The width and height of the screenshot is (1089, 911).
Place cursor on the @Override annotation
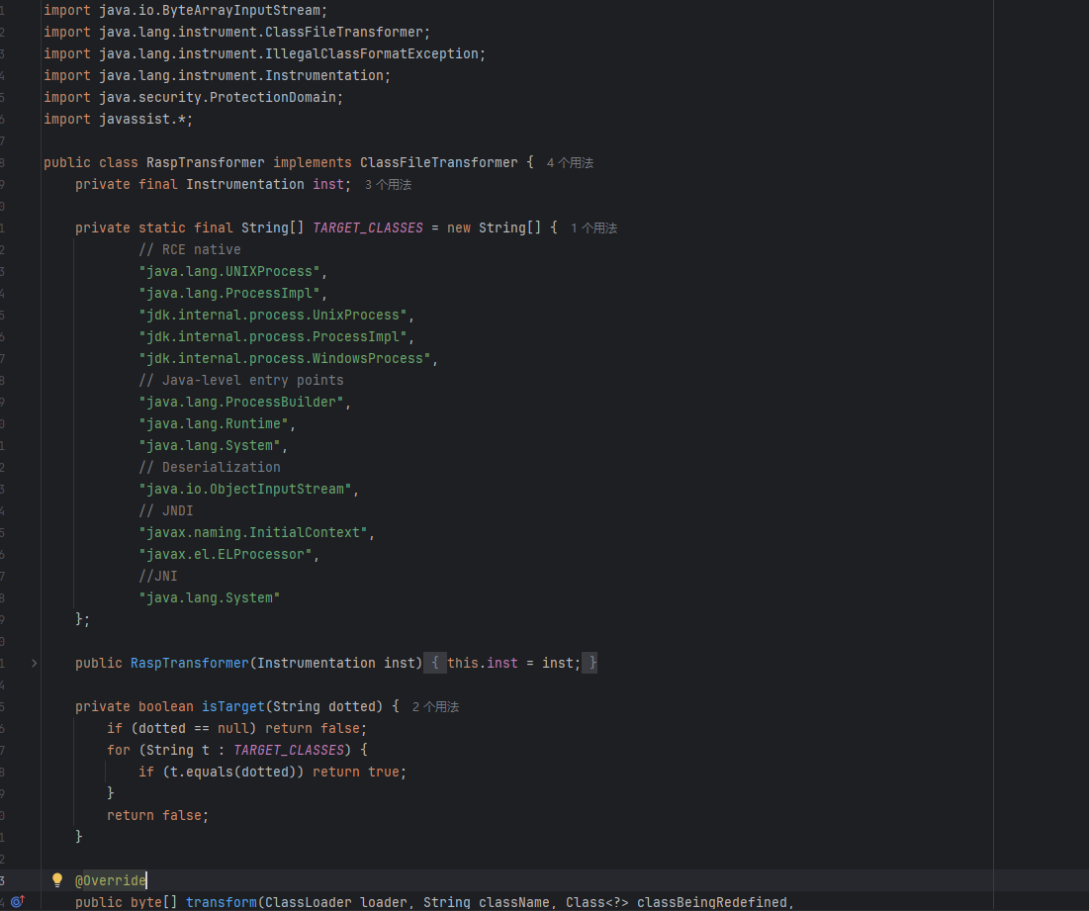pyautogui.click(x=111, y=880)
